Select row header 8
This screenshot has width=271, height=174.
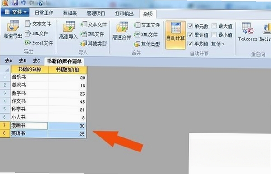(5, 133)
